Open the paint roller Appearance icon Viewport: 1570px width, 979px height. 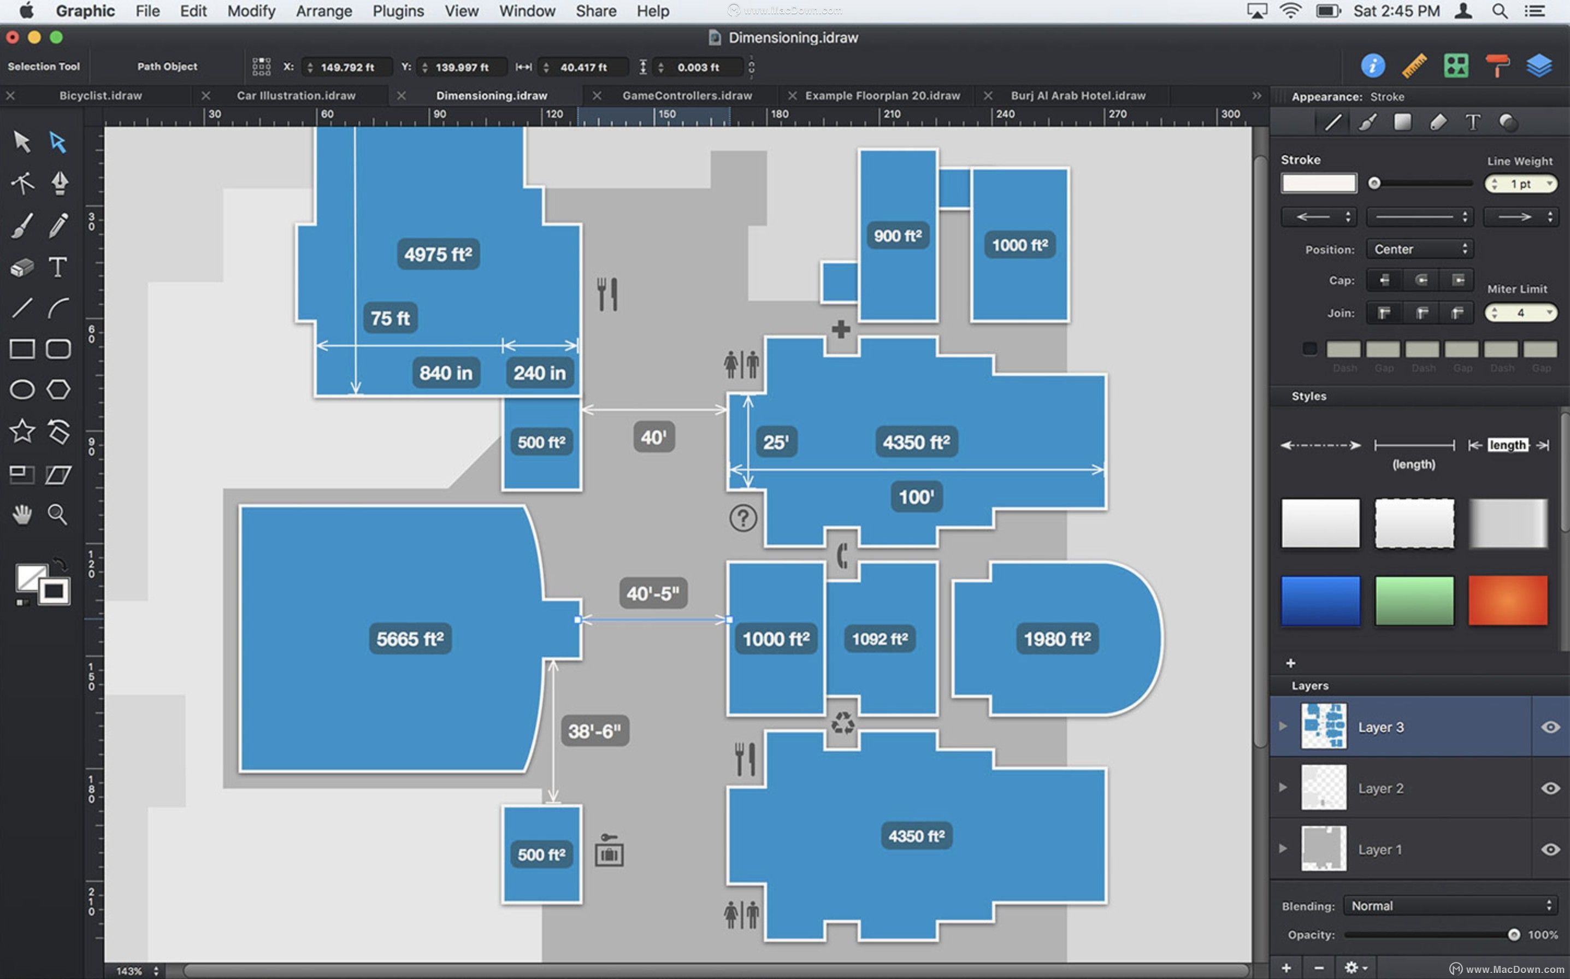click(1497, 66)
